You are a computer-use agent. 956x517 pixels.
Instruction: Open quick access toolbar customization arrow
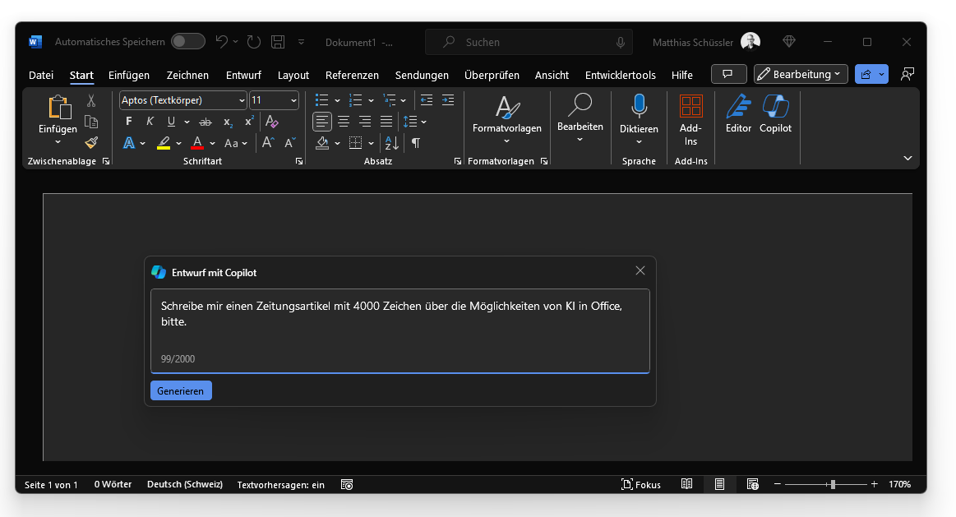point(301,41)
